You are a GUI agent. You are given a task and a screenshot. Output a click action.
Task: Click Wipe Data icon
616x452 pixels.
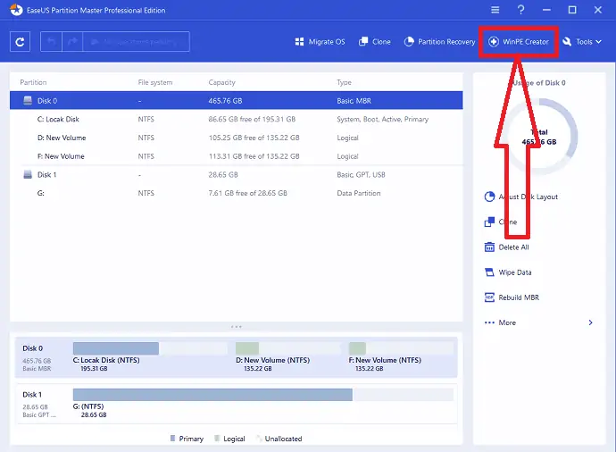tap(489, 272)
